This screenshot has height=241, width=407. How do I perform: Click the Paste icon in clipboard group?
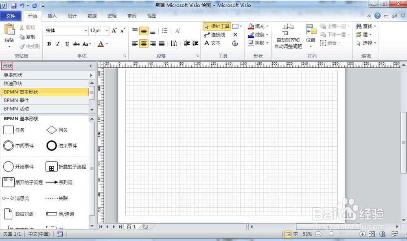coord(9,30)
